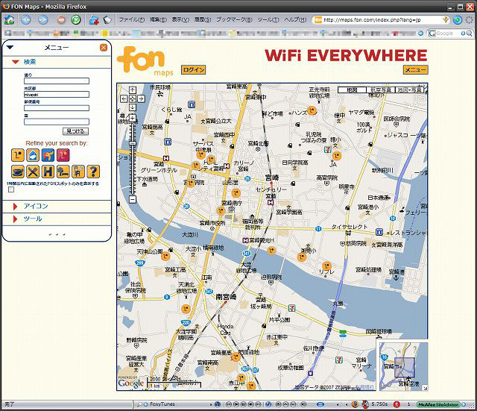477x411 pixels.
Task: Filter by the house hotspot icon
Action: pyautogui.click(x=33, y=155)
